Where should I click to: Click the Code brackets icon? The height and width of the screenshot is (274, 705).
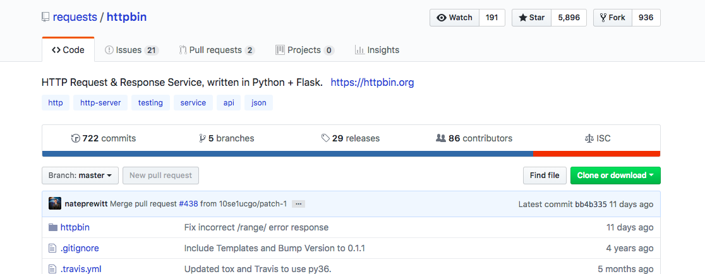[x=56, y=50]
